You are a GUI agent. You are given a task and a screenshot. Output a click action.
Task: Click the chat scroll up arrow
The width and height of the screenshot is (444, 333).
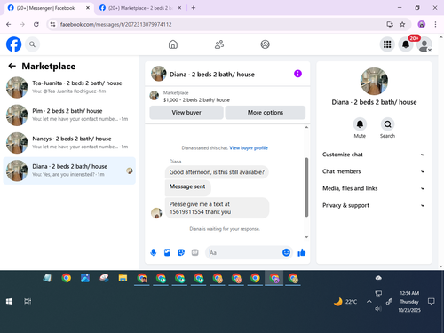(306, 127)
